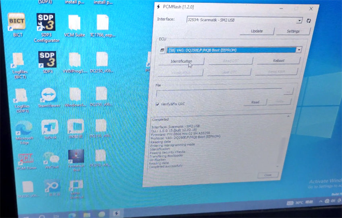
Task: Click the refresh interfaces icon
Action: click(x=309, y=21)
